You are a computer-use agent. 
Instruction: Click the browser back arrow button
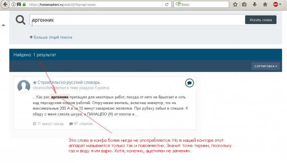(x=5, y=4)
